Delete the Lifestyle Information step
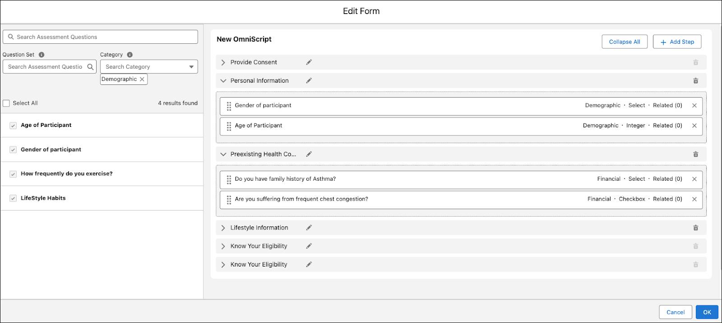Viewport: 722px width, 323px height. pos(695,228)
